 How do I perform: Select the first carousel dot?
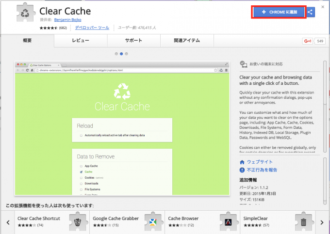tap(116, 54)
